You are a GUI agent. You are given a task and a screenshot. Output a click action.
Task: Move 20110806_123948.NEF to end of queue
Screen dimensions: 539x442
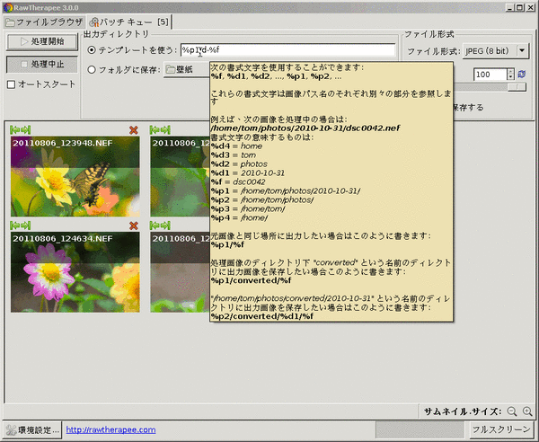coord(26,130)
